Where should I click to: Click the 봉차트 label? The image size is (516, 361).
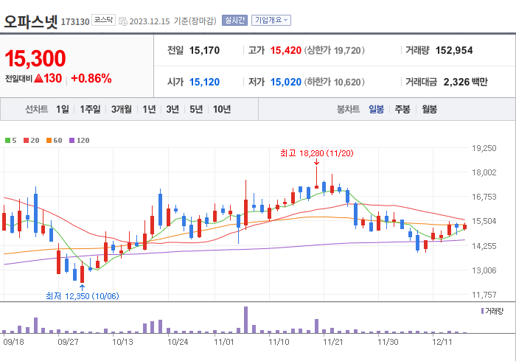pyautogui.click(x=348, y=109)
